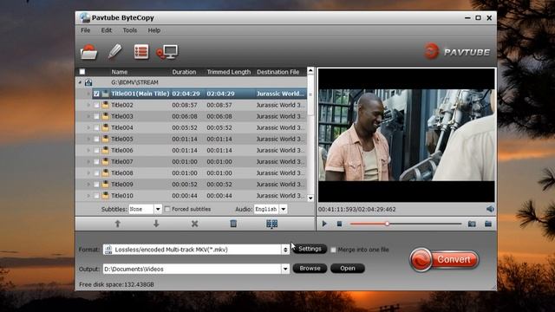Click the video preview frame

point(407,135)
